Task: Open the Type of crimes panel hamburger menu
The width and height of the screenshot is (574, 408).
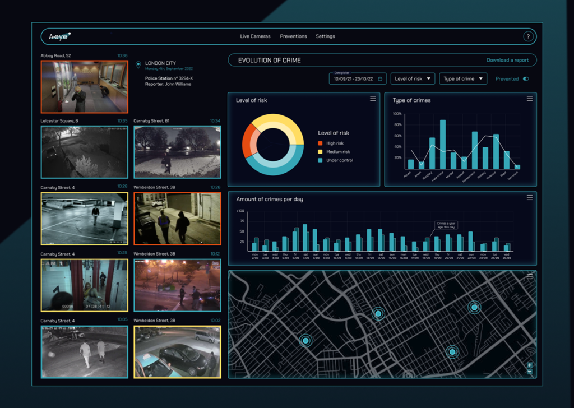Action: 529,99
